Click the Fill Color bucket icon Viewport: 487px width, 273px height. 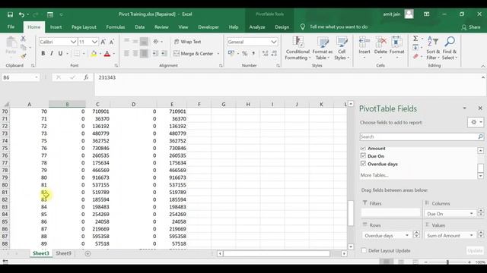(x=94, y=54)
